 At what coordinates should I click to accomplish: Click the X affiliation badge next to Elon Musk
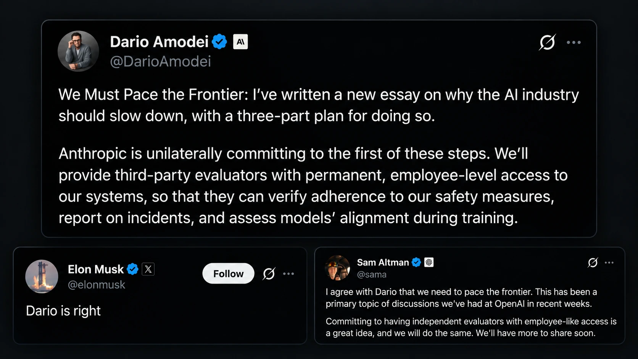(148, 269)
